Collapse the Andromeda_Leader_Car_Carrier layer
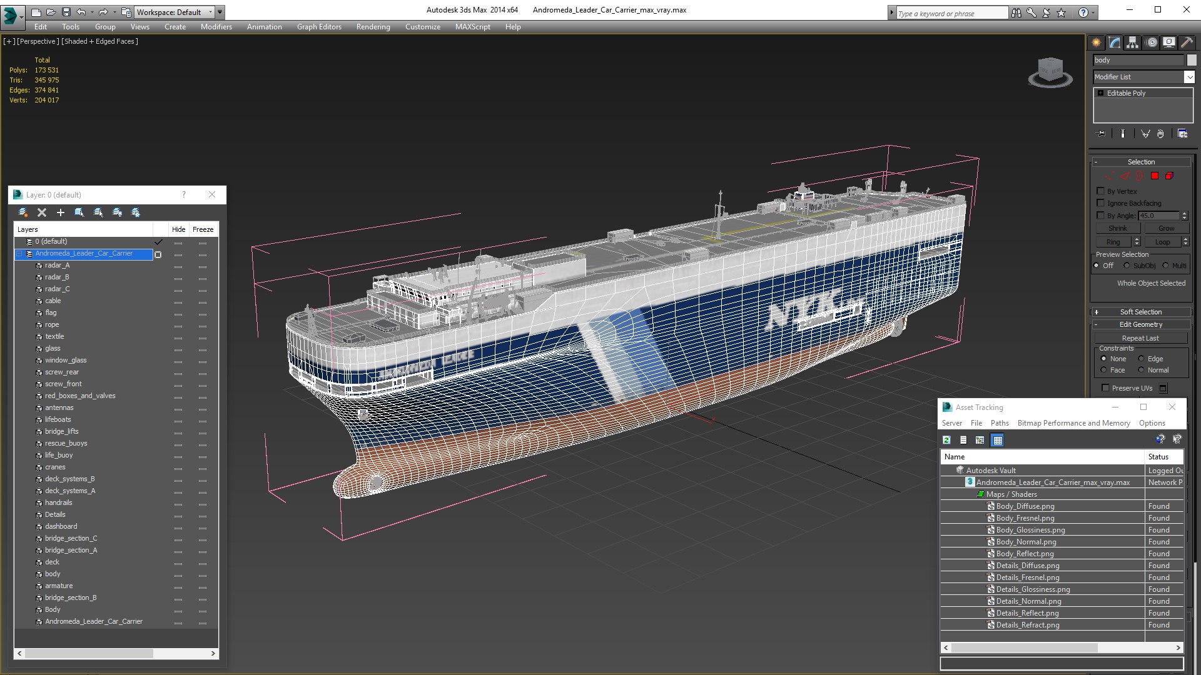Image resolution: width=1201 pixels, height=675 pixels. coord(19,254)
